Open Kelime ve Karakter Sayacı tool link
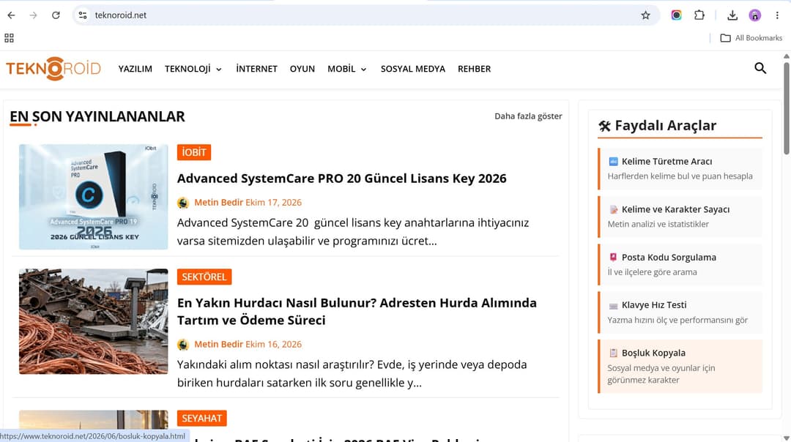791x442 pixels. point(680,217)
